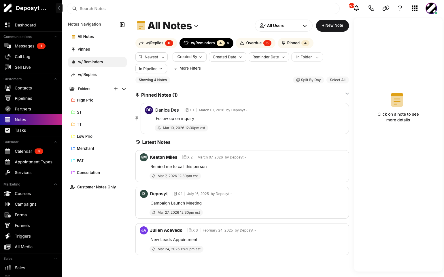Click the Search Notes field

[x=203, y=9]
